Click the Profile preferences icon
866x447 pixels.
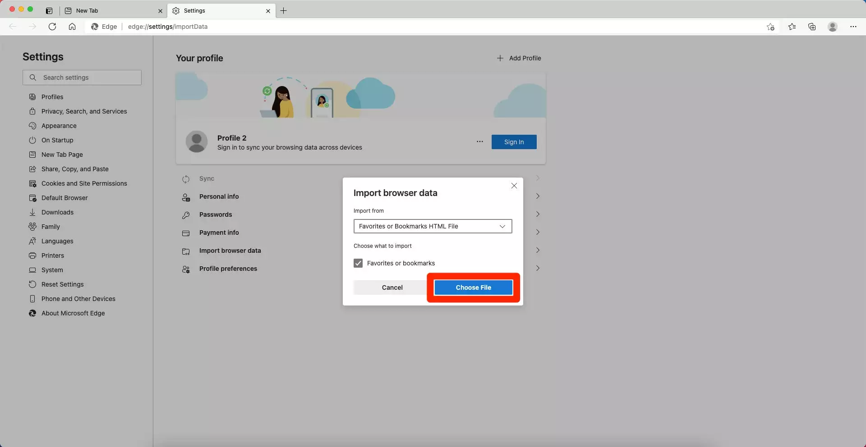[x=186, y=269]
